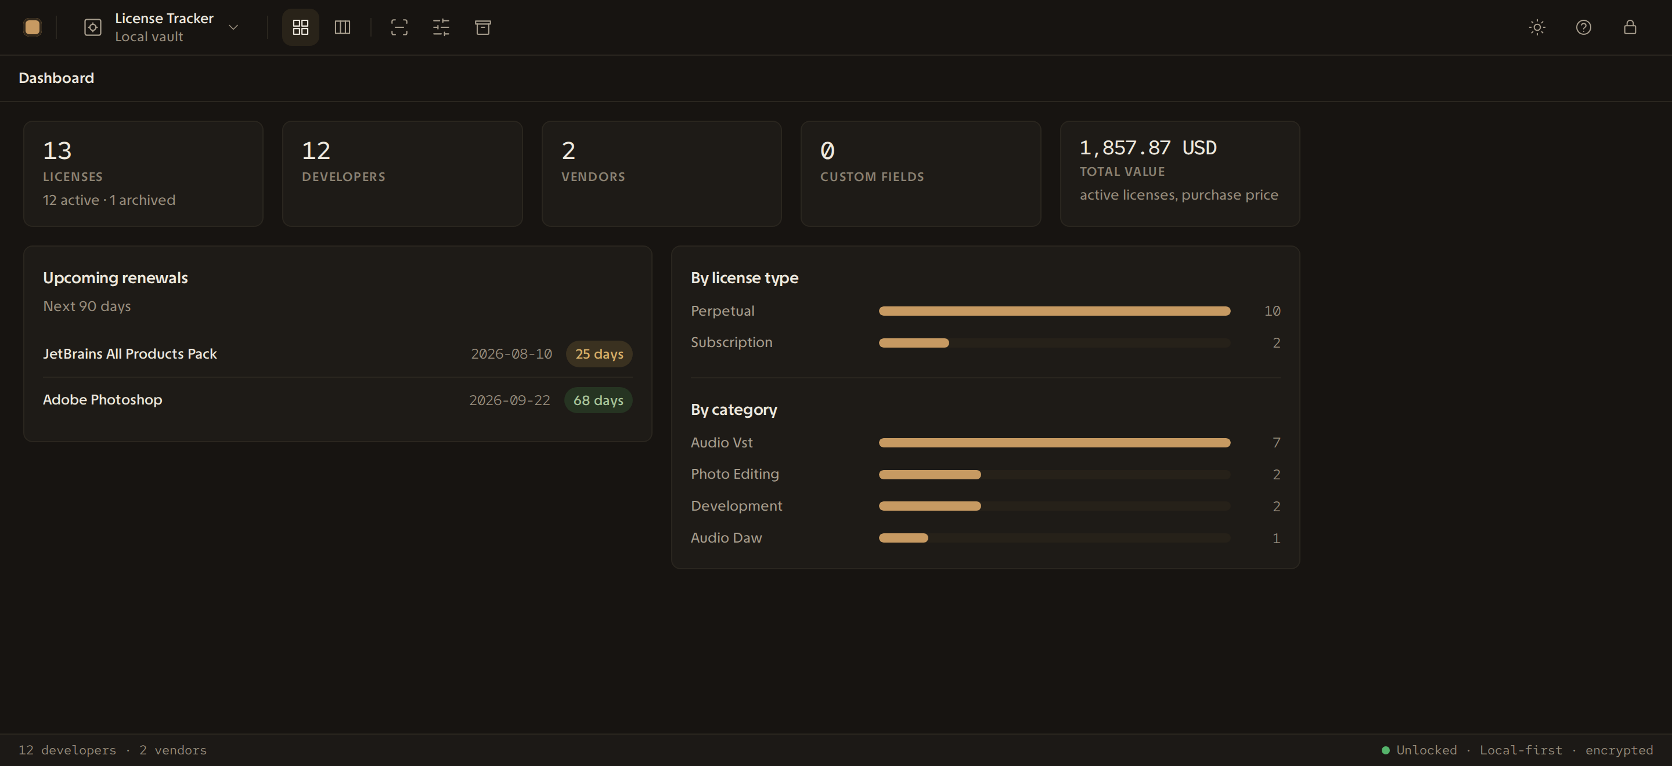Switch to the columns view icon
The height and width of the screenshot is (766, 1672).
point(342,27)
